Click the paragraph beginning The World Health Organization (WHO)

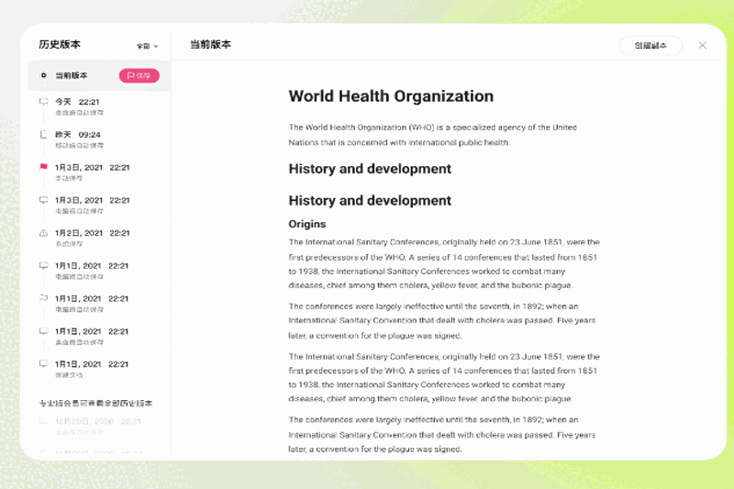pyautogui.click(x=433, y=135)
